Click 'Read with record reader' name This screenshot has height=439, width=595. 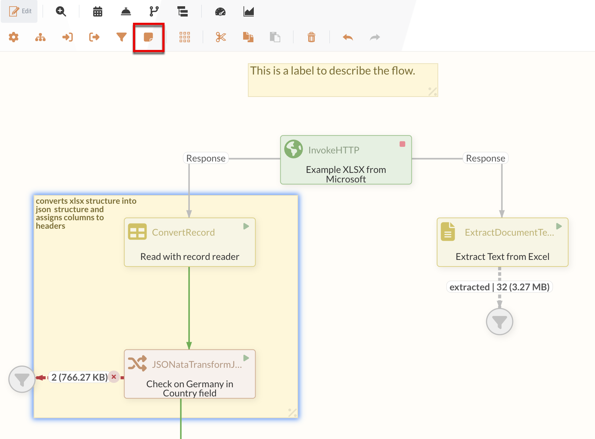click(x=190, y=257)
